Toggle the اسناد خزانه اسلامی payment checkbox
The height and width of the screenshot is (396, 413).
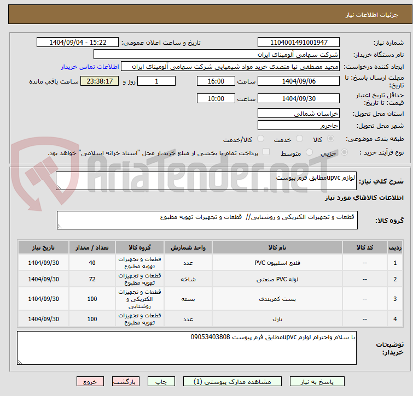(266, 152)
